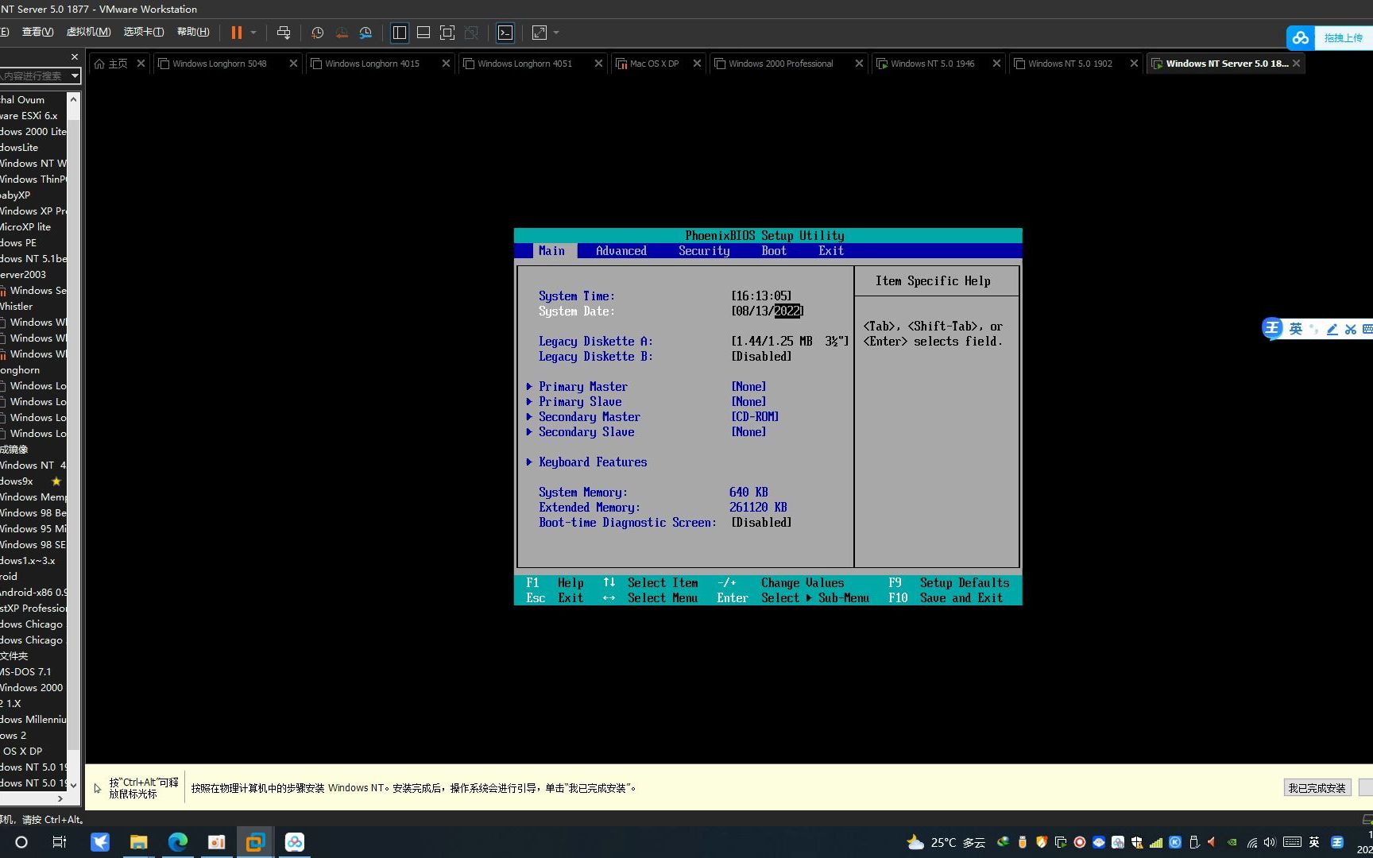This screenshot has width=1373, height=858.
Task: Click the volume speaker tray icon
Action: tap(1269, 842)
